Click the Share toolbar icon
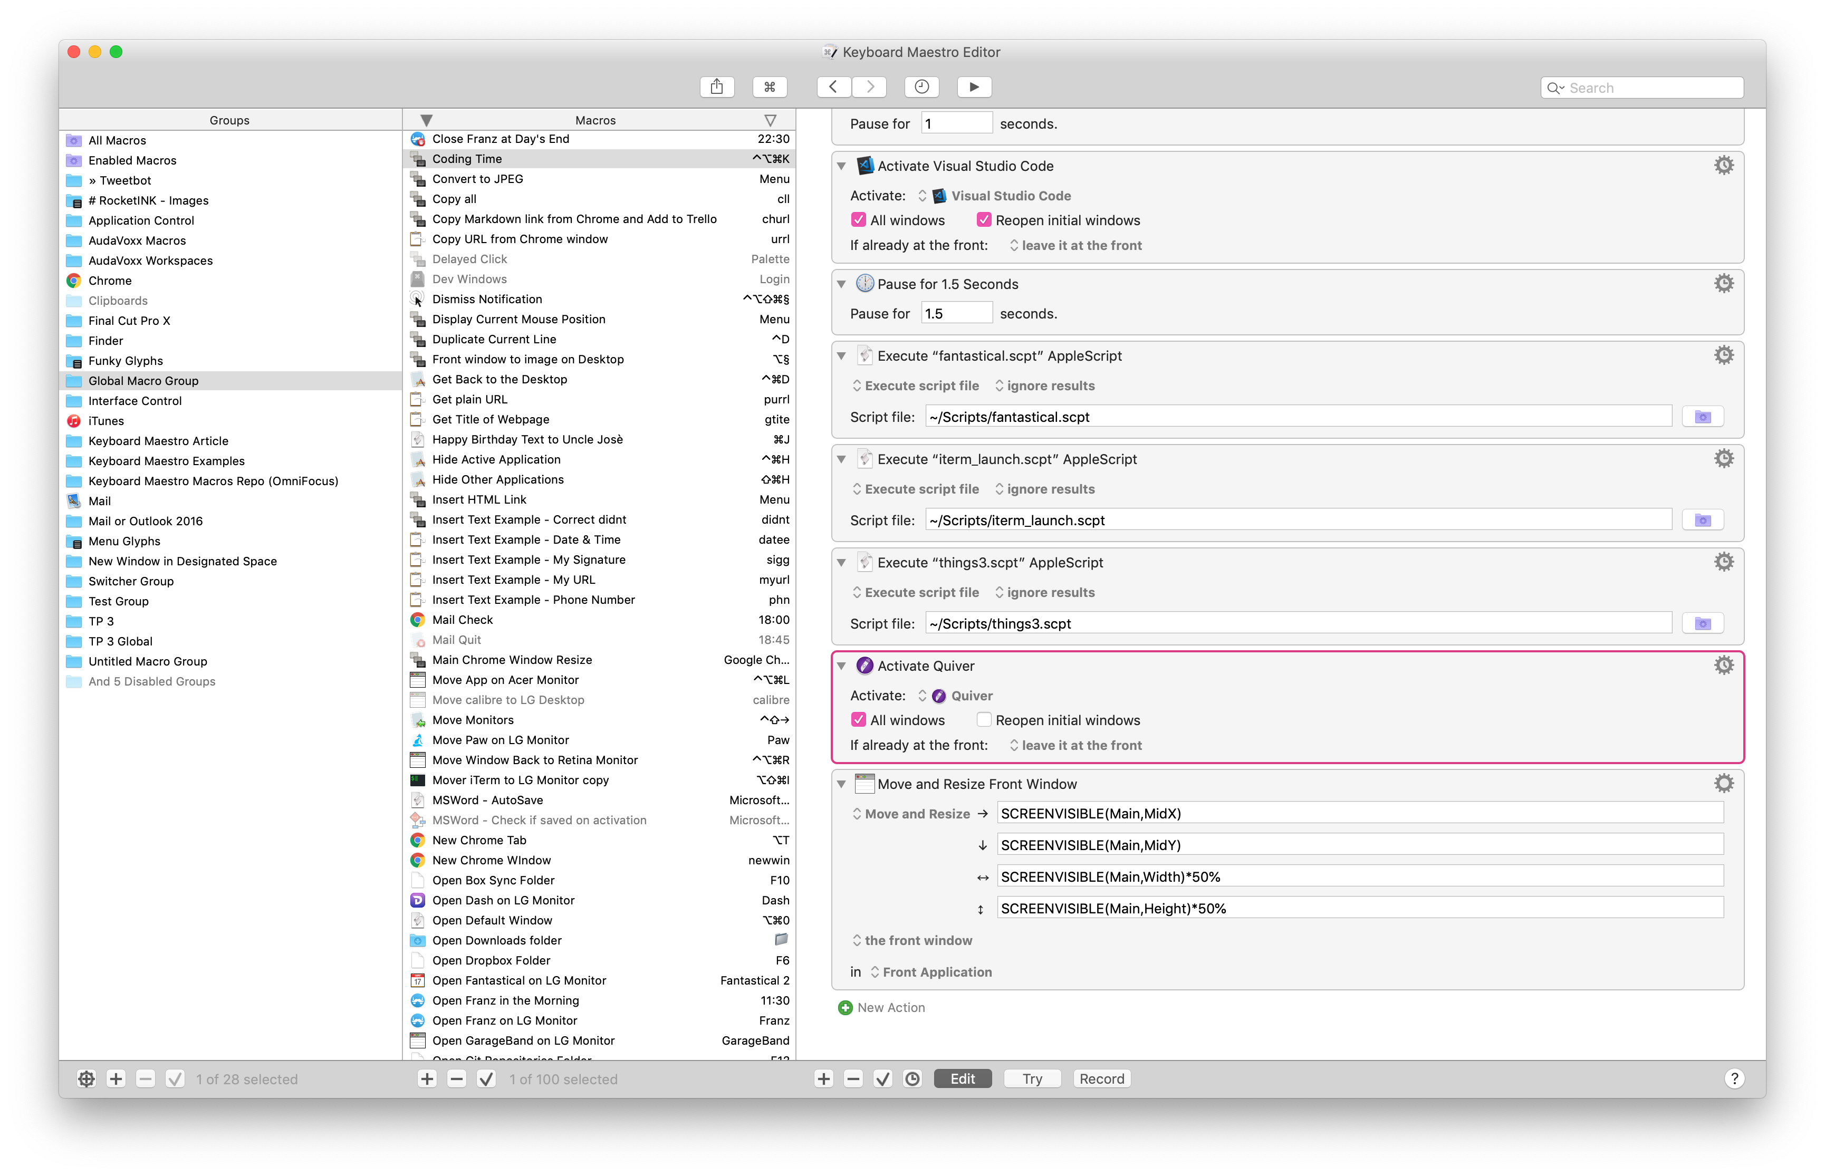 pyautogui.click(x=716, y=87)
